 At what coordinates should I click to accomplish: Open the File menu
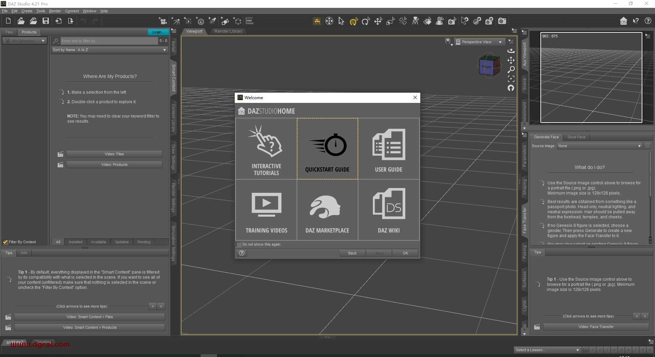coord(5,11)
